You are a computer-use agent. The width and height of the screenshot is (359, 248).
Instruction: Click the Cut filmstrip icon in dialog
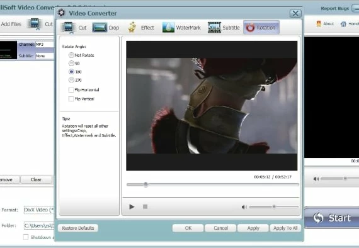pos(68,28)
